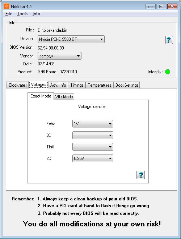Open the Extra voltage dropdown
Screen dimensions: 181x239
point(93,123)
